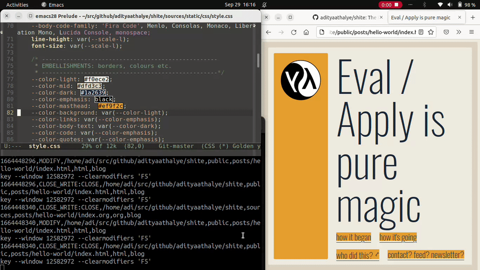Image resolution: width=480 pixels, height=270 pixels.
Task: Click the '--color-links' line
Action: pyautogui.click(x=96, y=120)
